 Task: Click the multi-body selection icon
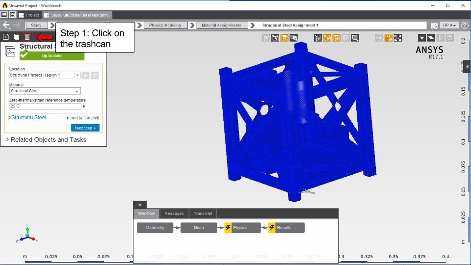tap(293, 38)
